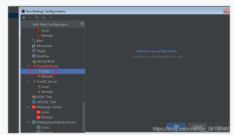
Task: Click the TomEE Server icon
Action: (34, 81)
